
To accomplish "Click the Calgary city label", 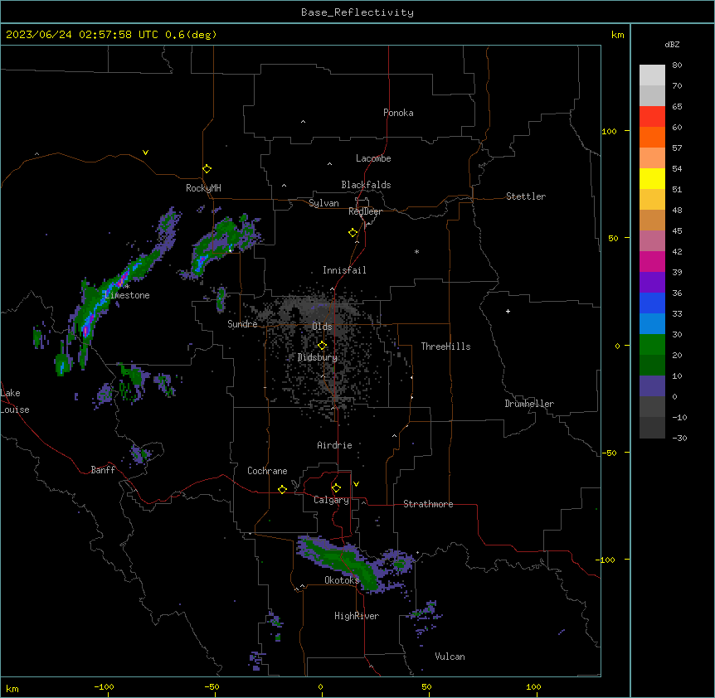I will (331, 500).
